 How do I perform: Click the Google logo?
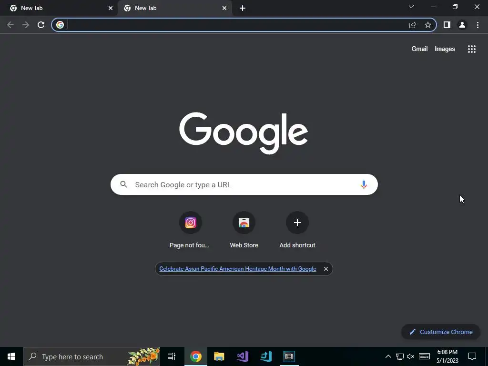pos(244,133)
